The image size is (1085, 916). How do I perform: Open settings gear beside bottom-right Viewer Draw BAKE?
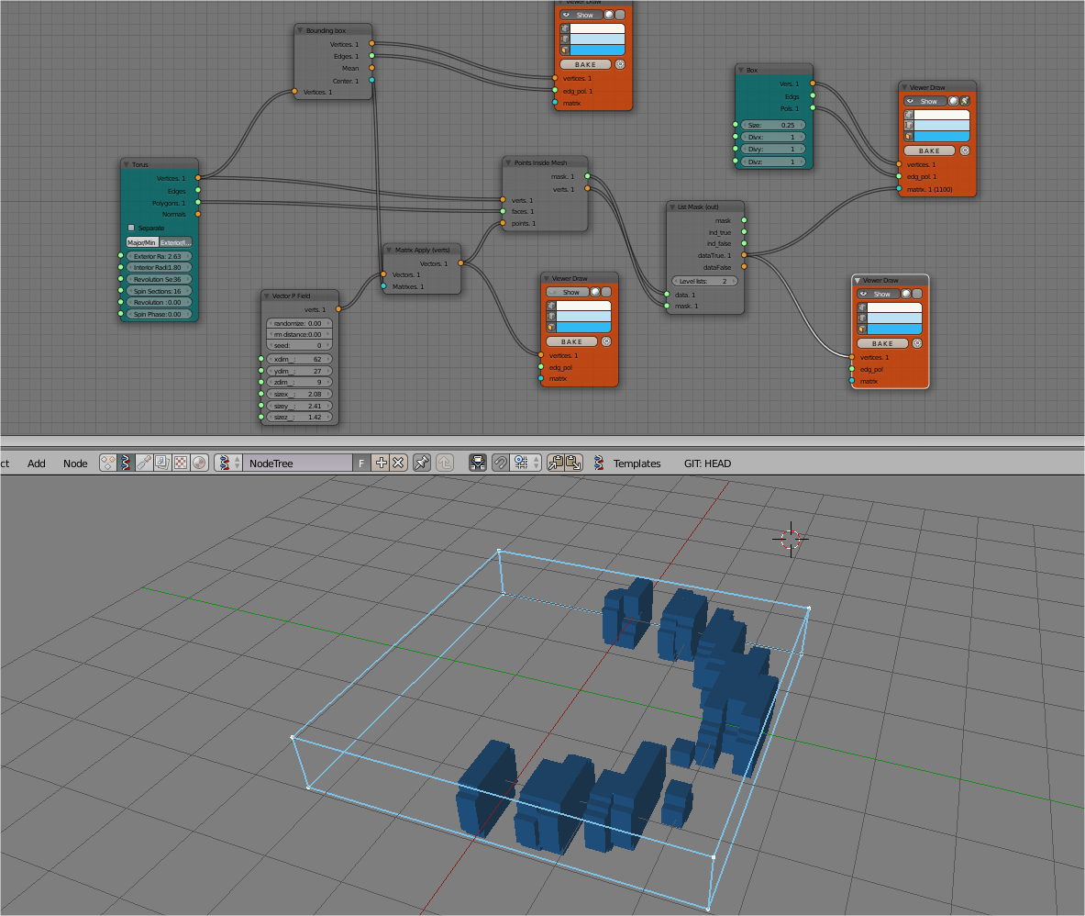tap(917, 343)
